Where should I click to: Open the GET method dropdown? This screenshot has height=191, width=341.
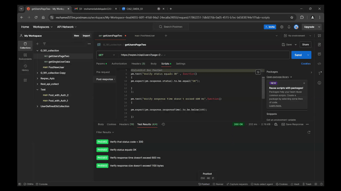pos(107,55)
